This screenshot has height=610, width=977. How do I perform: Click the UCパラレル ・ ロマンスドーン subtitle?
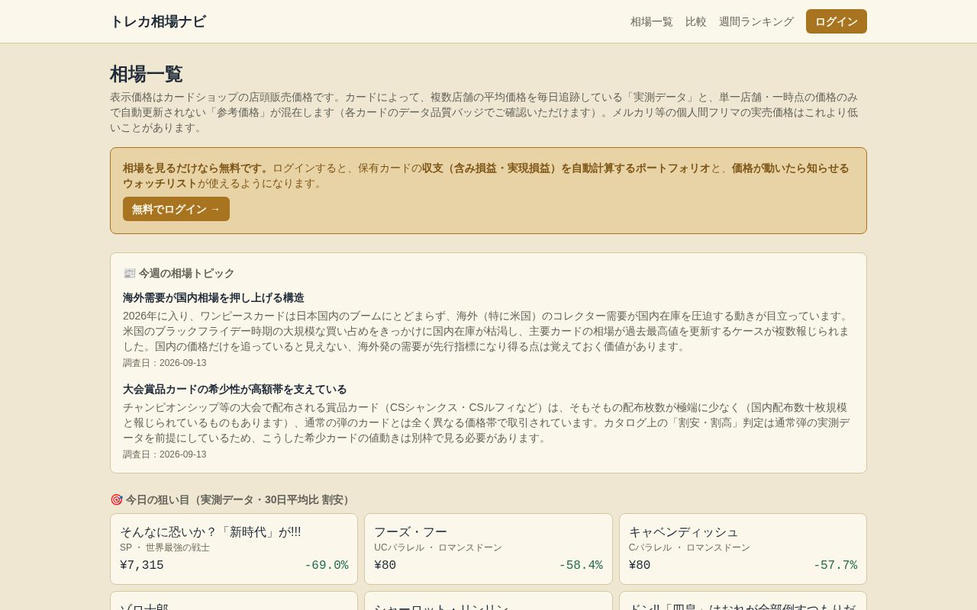tap(438, 547)
